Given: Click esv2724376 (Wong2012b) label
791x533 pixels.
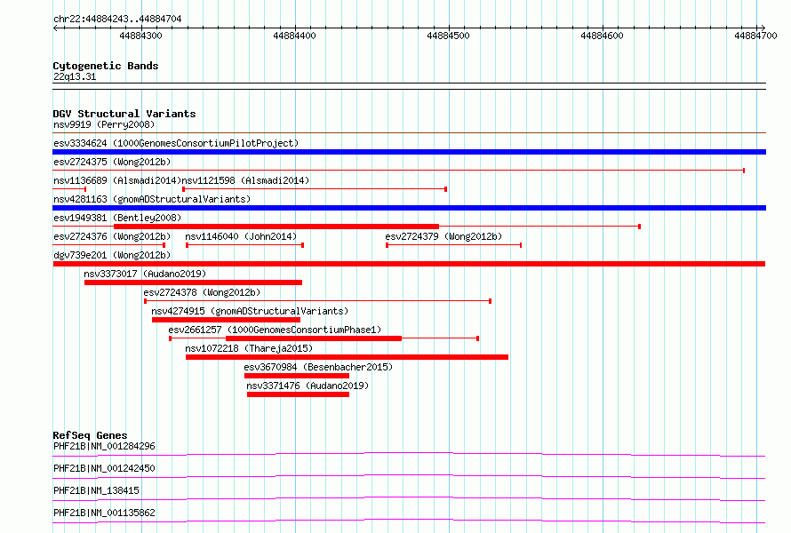Looking at the screenshot, I should coord(112,236).
